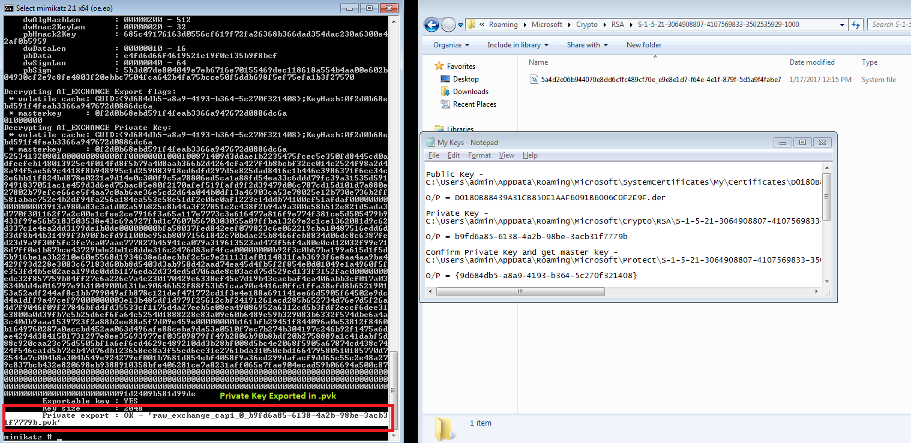Image resolution: width=911 pixels, height=443 pixels.
Task: Expand the arrow after Crypto breadcrumb
Action: 604,25
